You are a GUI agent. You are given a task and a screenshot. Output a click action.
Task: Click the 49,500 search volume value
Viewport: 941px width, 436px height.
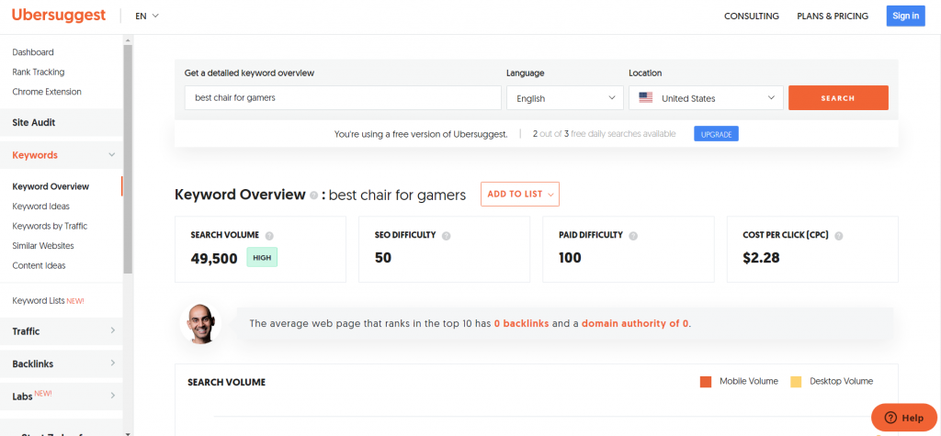click(x=214, y=259)
